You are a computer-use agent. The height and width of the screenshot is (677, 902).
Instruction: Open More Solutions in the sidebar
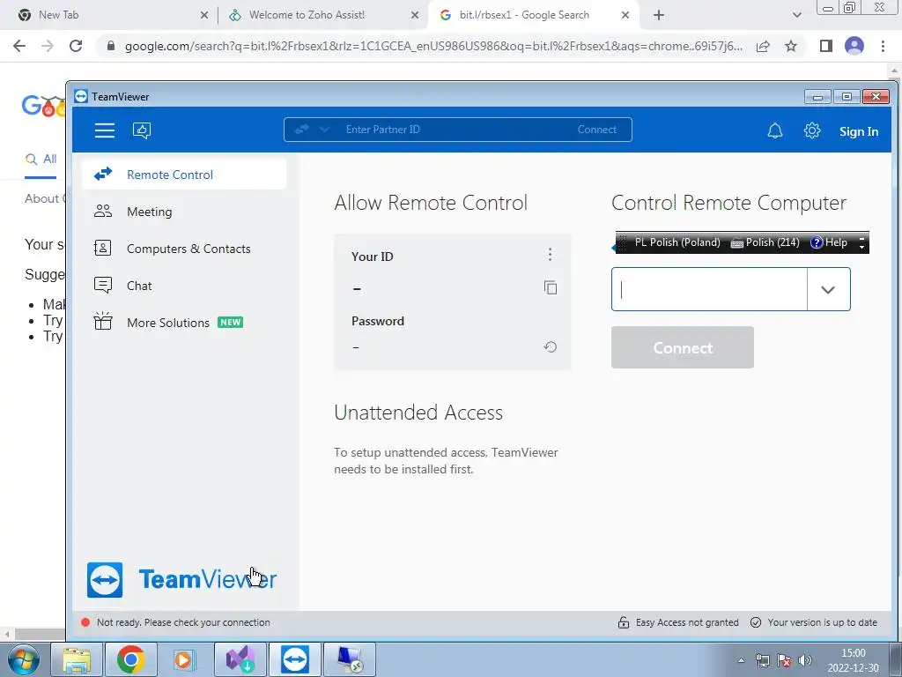coord(184,323)
